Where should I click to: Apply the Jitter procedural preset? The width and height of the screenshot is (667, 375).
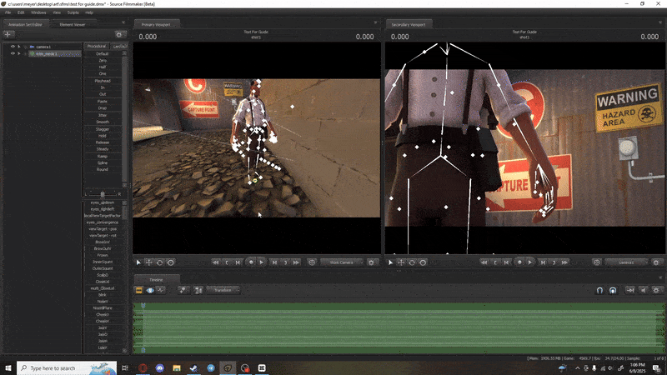point(102,114)
